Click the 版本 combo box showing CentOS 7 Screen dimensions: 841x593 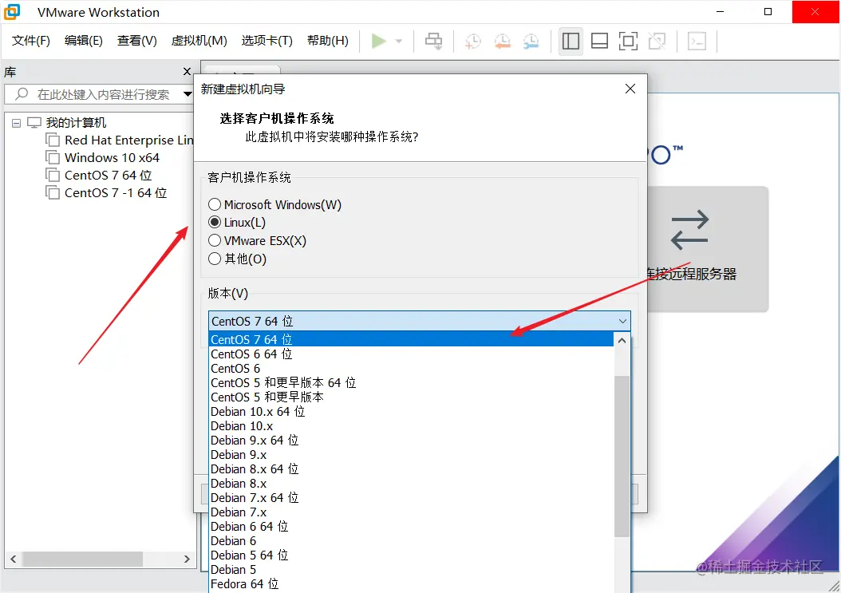coord(420,321)
